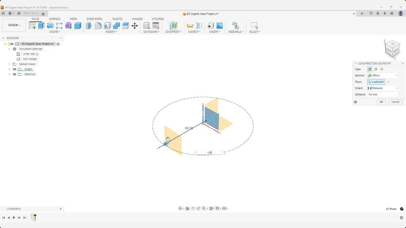This screenshot has width=406, height=228.
Task: Open the notifications bell icon
Action: [x=385, y=14]
